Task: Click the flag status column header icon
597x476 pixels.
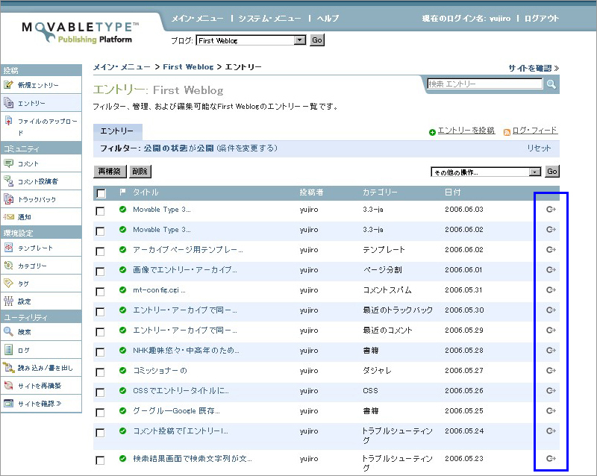Action: pyautogui.click(x=122, y=192)
